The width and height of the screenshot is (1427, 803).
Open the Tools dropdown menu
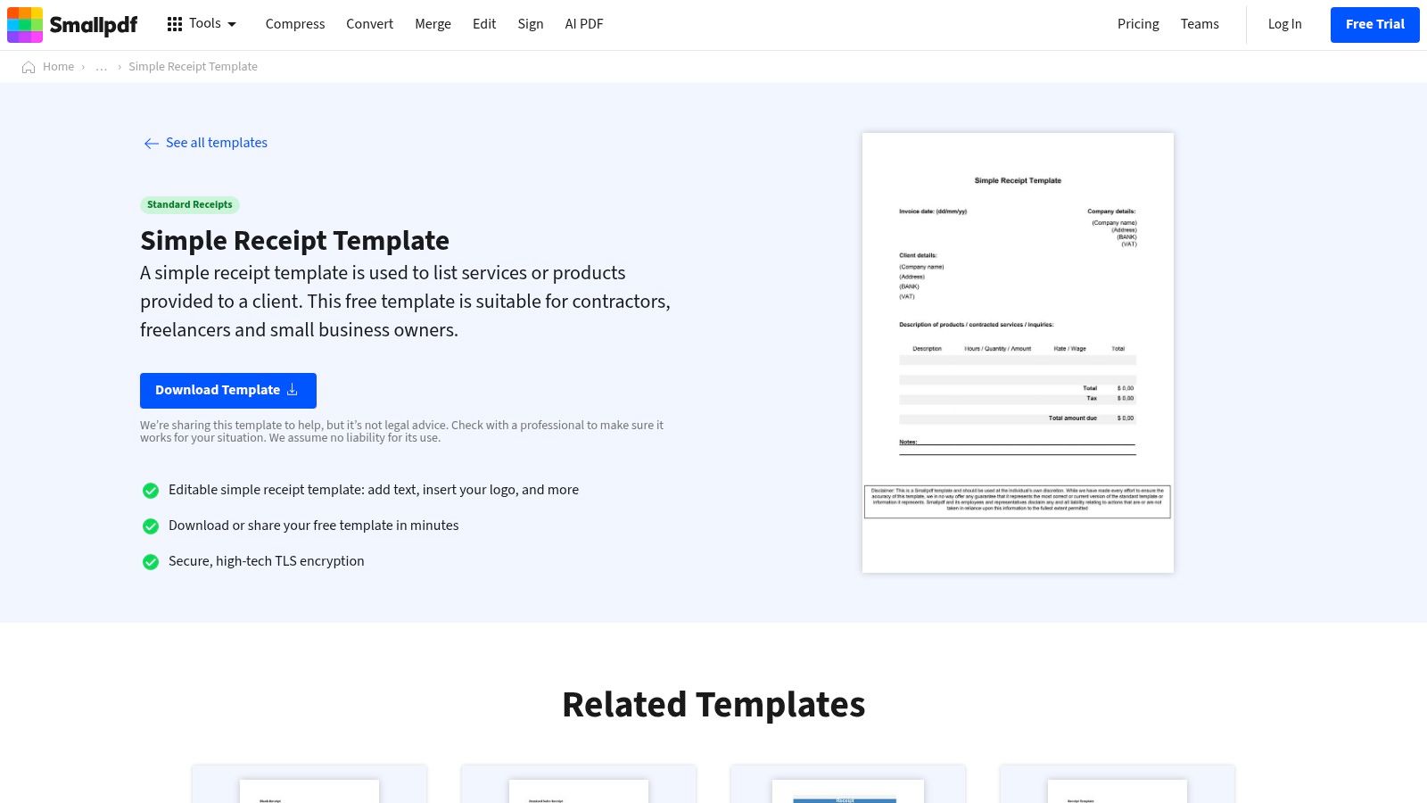[206, 24]
